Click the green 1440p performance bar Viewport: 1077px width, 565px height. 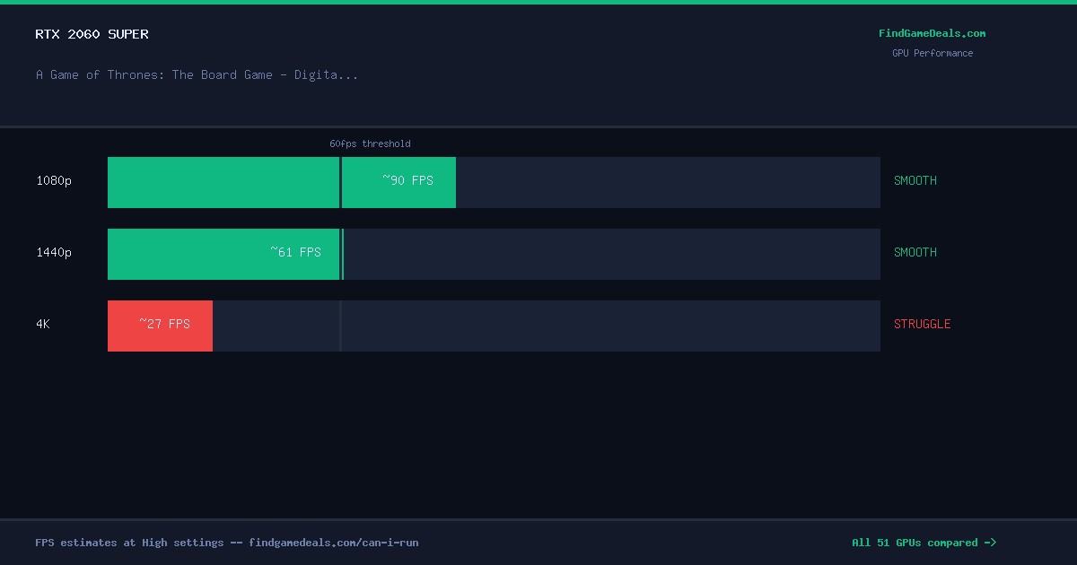(225, 254)
